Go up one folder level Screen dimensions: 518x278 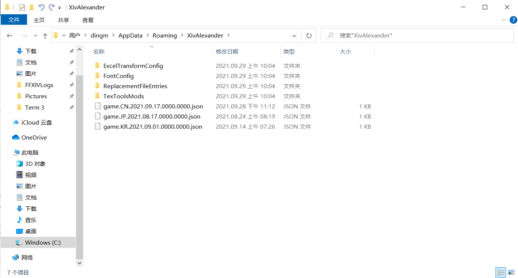[x=45, y=36]
